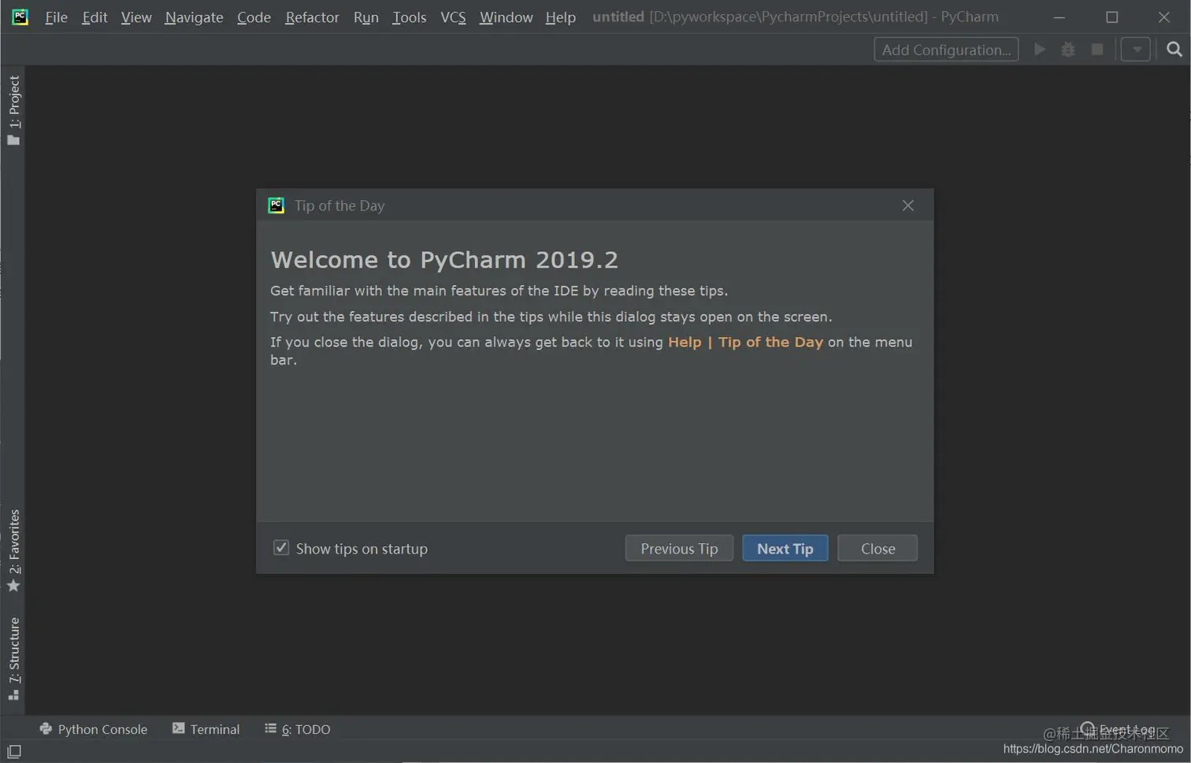This screenshot has height=763, width=1191.
Task: Click the PyCharm logo in dialog title
Action: pos(276,206)
